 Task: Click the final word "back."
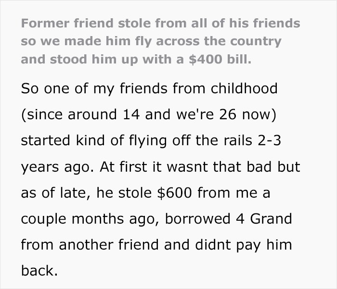[39, 271]
